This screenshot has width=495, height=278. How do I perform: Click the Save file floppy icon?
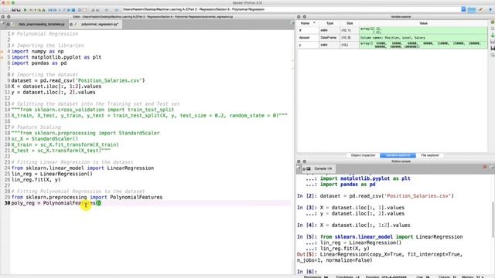(14, 10)
